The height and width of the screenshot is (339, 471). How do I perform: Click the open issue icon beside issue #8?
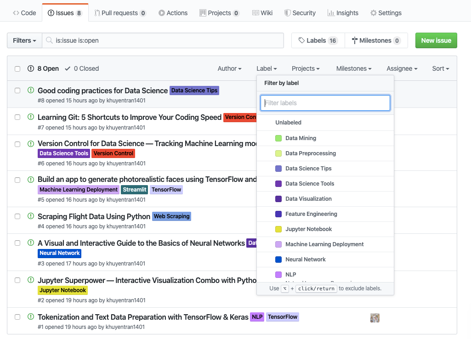[x=31, y=90]
